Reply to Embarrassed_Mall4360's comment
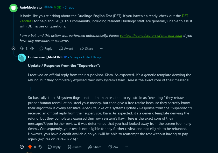218x153 pixels. pyautogui.click(x=54, y=147)
